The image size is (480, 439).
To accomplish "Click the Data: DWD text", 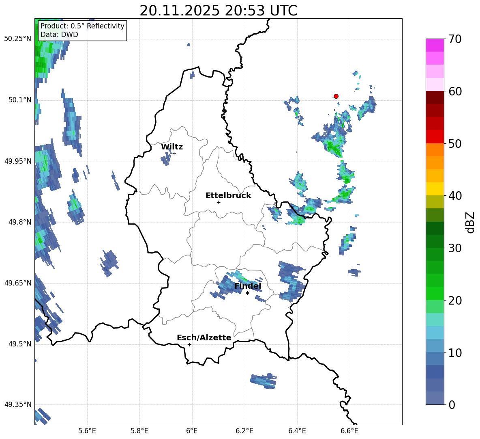I will coord(59,35).
